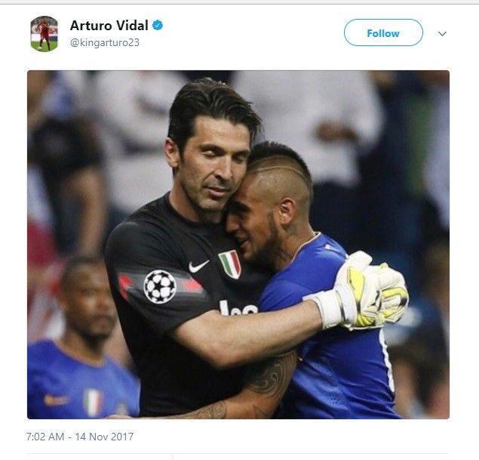Open the Arturo Vidal display name link
The height and width of the screenshot is (460, 479).
click(109, 26)
